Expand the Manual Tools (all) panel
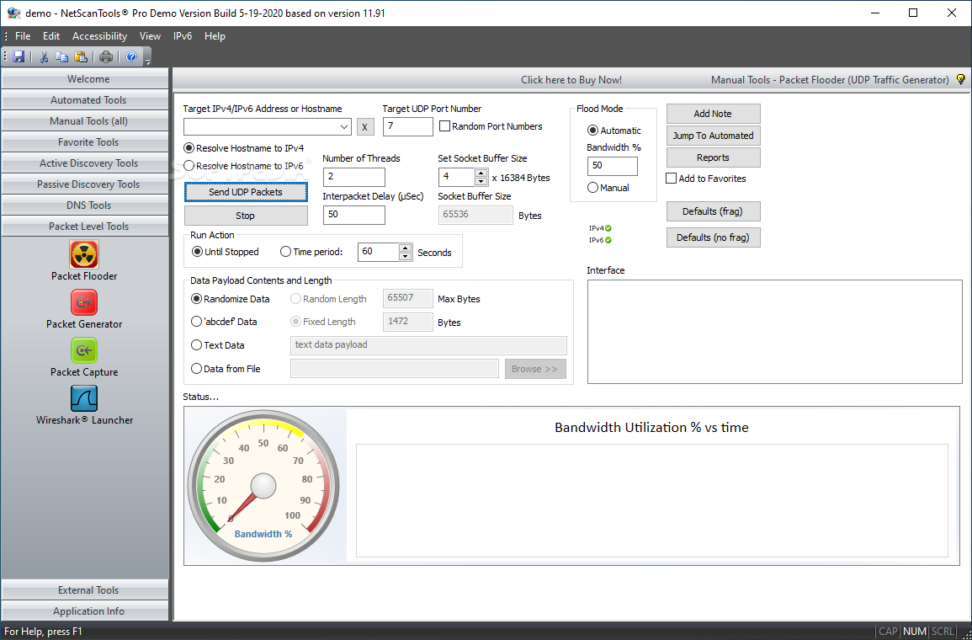Screen dimensions: 972x640 point(85,121)
